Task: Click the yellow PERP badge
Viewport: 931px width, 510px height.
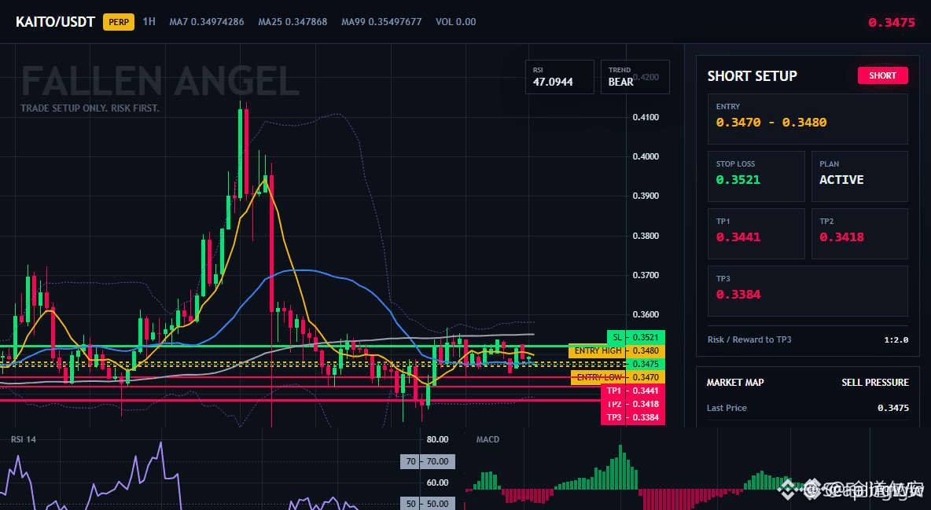Action: click(119, 22)
